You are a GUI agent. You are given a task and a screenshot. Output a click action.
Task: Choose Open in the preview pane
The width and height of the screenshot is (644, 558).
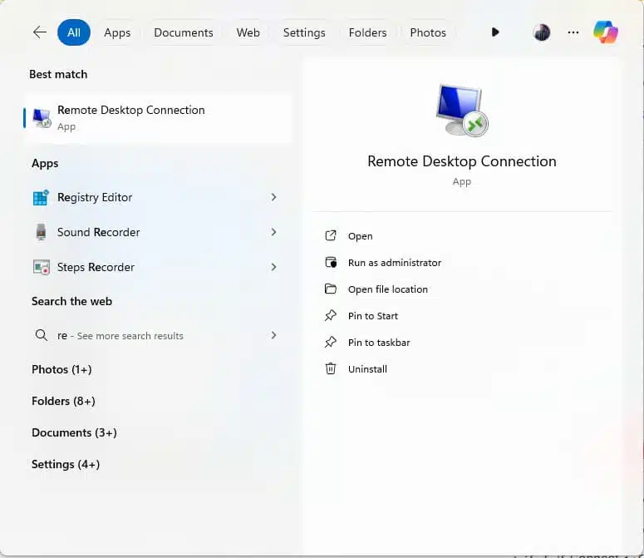(x=360, y=236)
